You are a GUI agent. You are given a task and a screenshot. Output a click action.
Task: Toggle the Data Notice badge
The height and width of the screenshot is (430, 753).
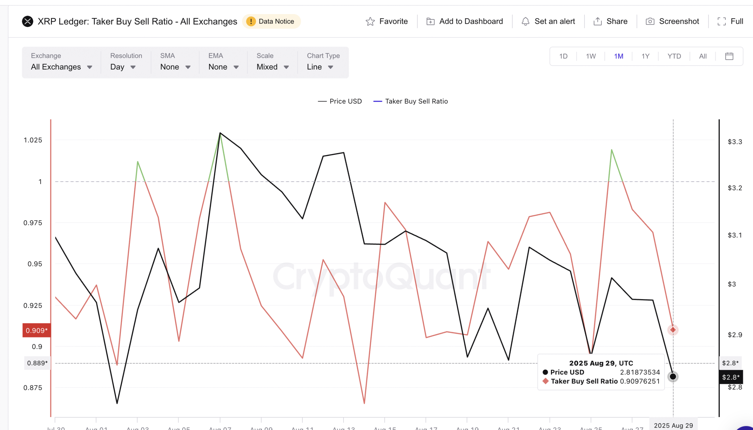tap(271, 21)
